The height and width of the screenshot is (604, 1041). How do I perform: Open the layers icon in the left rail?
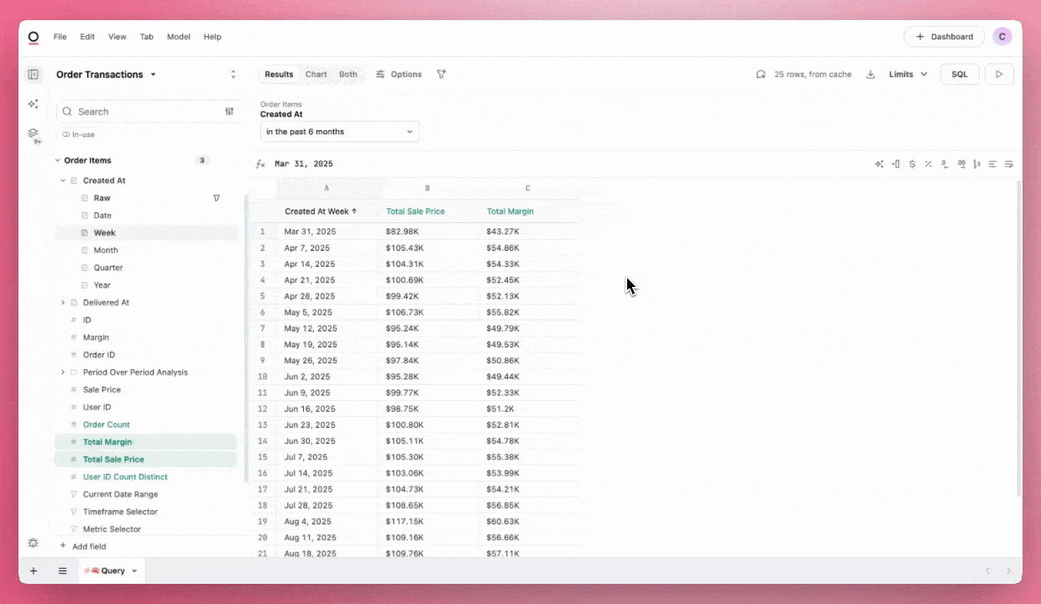[x=33, y=134]
